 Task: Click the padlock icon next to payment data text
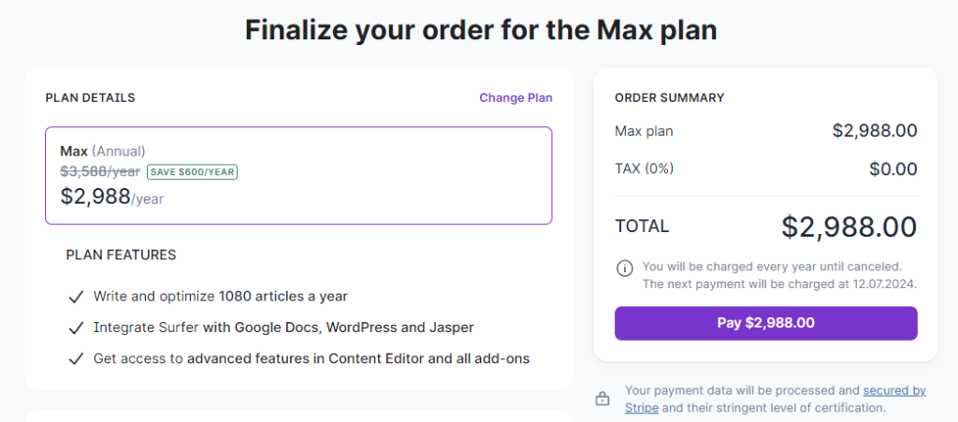[x=602, y=400]
